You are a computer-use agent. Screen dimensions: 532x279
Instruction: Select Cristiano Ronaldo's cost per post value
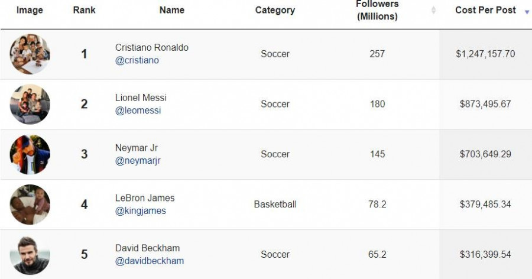(485, 54)
